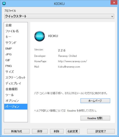Select JPG in the category list
The width and height of the screenshot is (119, 137).
click(16, 54)
